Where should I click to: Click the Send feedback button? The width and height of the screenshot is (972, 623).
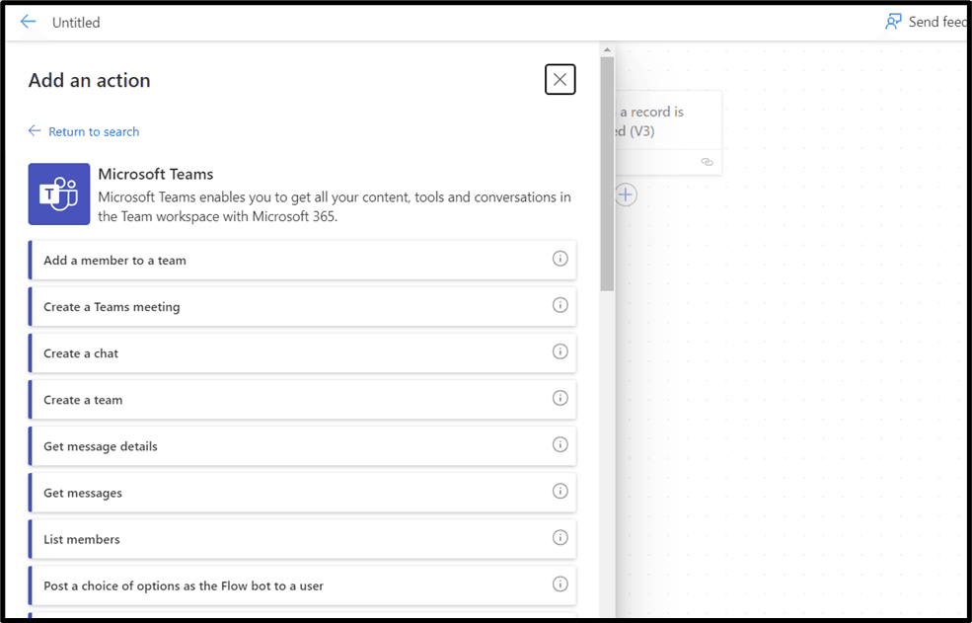point(926,22)
